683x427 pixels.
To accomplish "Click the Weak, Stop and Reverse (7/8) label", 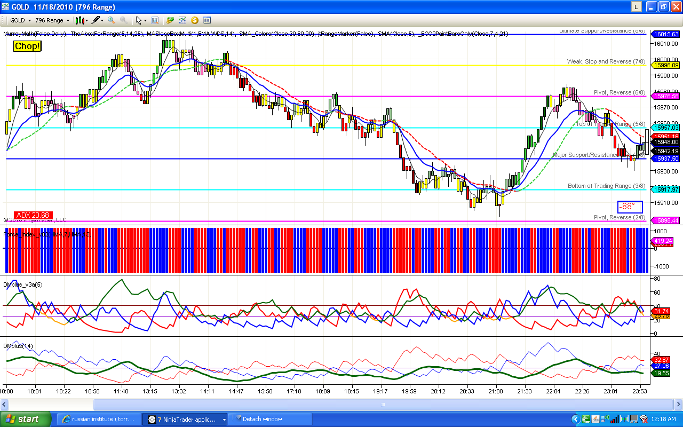I will (606, 61).
